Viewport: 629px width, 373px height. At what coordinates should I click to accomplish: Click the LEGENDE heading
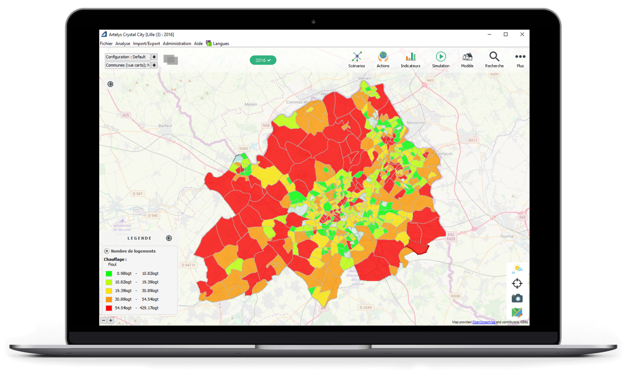click(x=140, y=238)
